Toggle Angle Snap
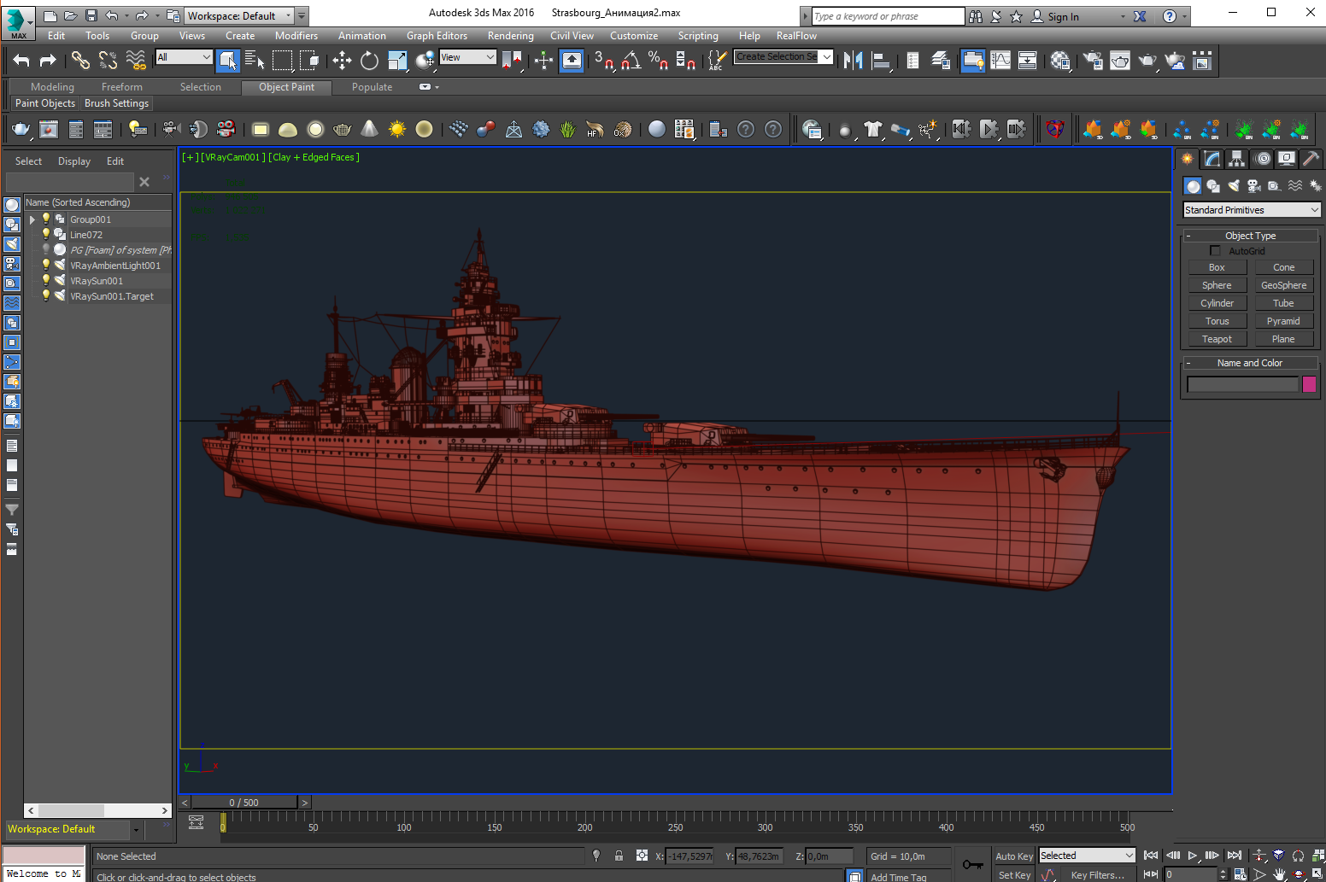Image resolution: width=1326 pixels, height=882 pixels. click(631, 60)
